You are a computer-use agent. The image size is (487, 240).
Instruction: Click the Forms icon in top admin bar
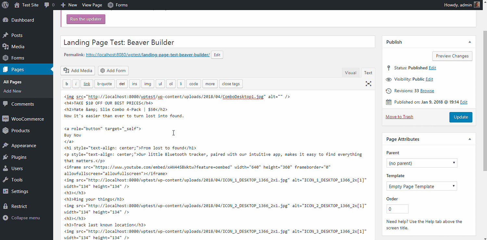(110, 5)
